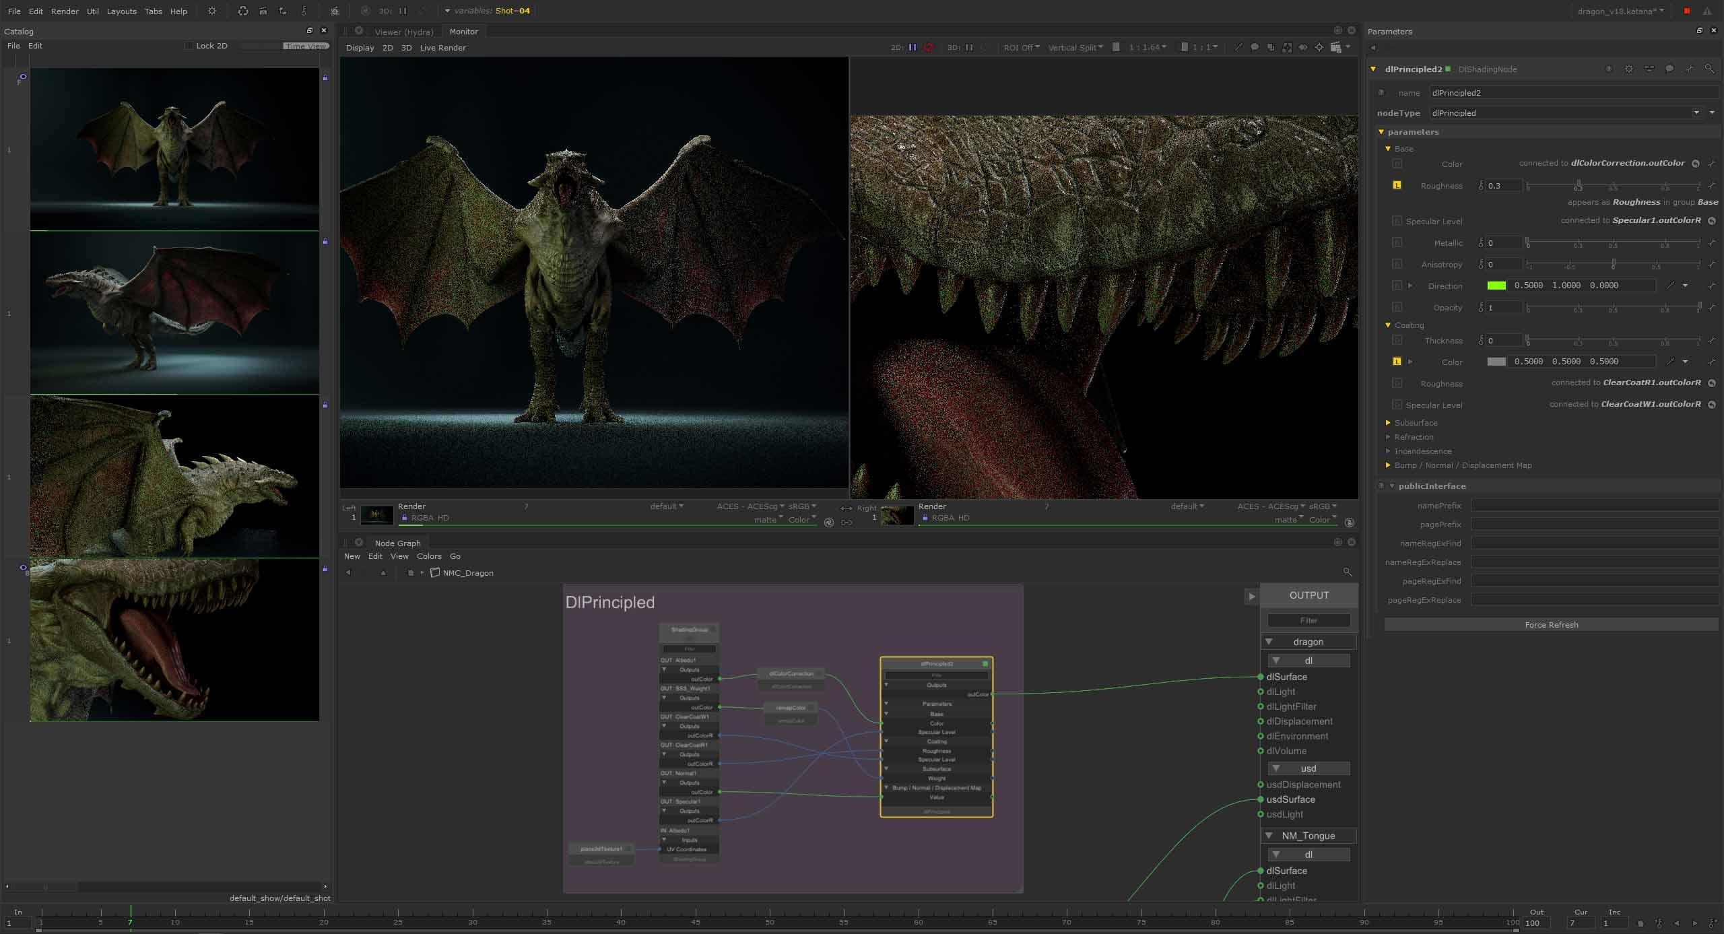The image size is (1724, 934).
Task: Toggle the Roughness local-edit L badge
Action: (1397, 185)
